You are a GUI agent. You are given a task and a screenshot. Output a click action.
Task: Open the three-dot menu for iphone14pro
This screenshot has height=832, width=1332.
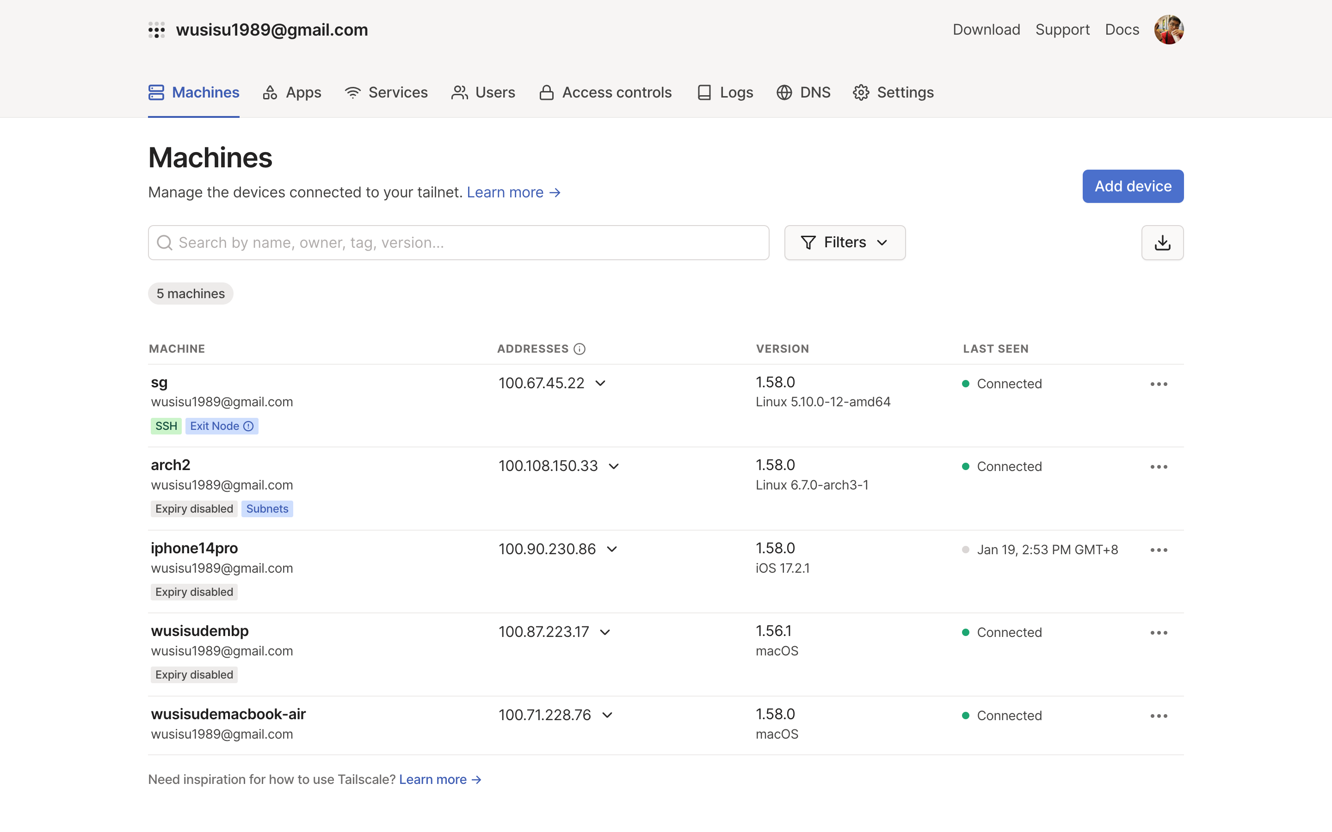[1159, 550]
